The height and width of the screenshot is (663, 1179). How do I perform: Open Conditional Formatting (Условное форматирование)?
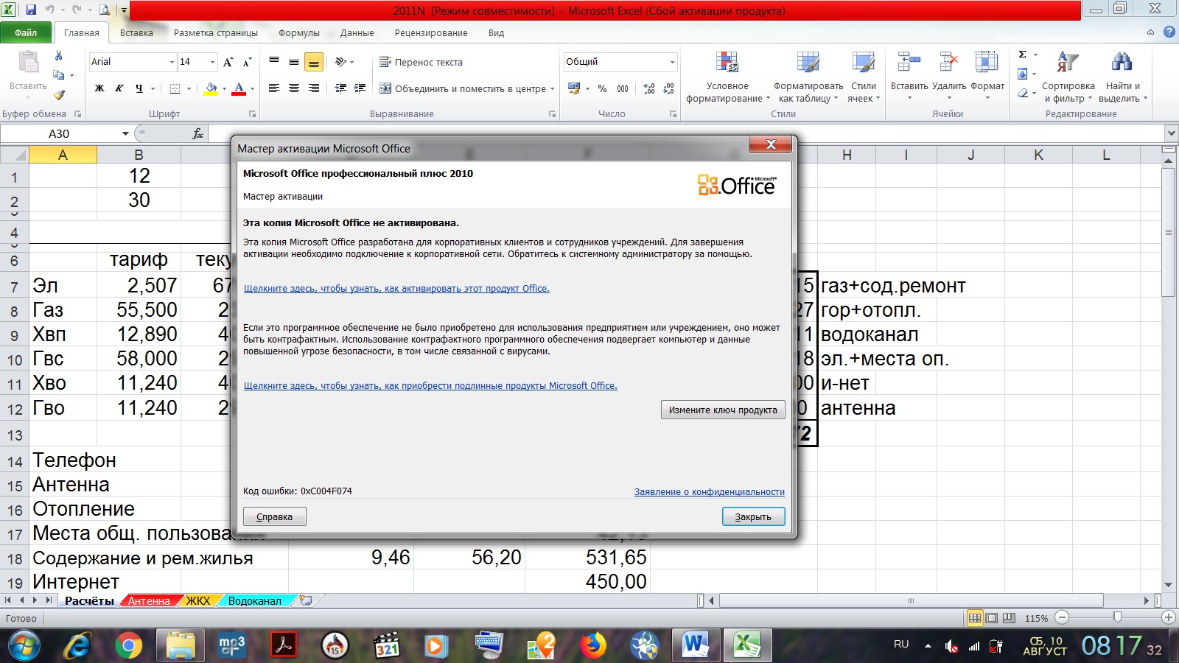(727, 77)
